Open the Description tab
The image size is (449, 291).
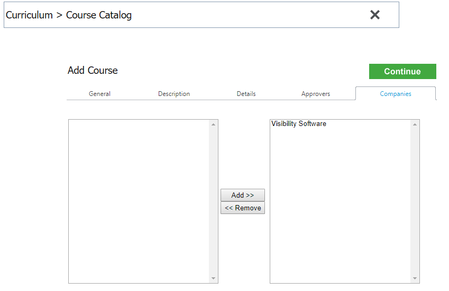pos(174,94)
